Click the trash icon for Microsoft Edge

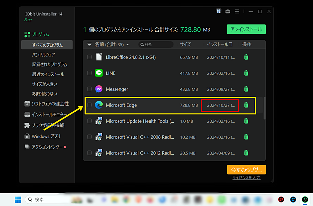coord(246,105)
